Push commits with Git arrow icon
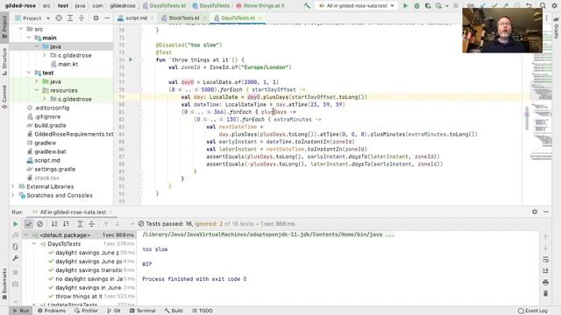Viewport: 561px width, 315px height. [x=506, y=6]
